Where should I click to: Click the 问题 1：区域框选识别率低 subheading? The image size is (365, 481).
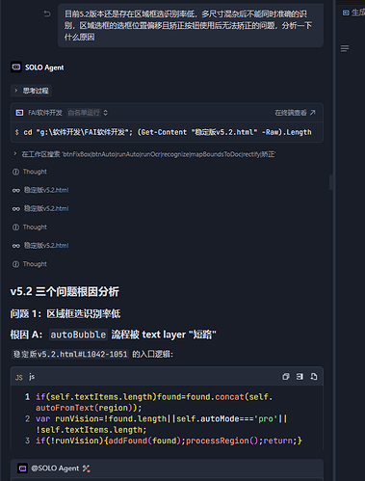65,313
